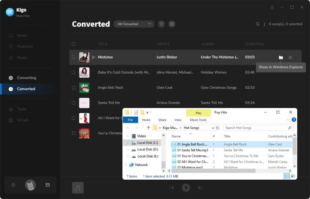310x199 pixels.
Task: Expand the Network tree node
Action: pos(126,165)
